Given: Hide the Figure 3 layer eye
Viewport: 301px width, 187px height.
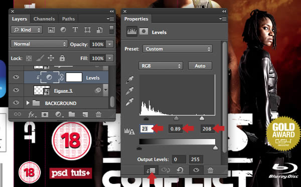Looking at the screenshot, I should pyautogui.click(x=16, y=90).
